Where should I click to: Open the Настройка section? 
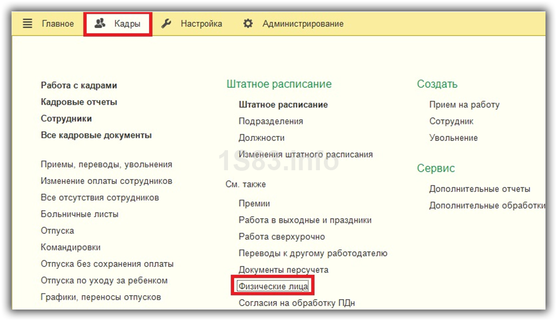(201, 24)
